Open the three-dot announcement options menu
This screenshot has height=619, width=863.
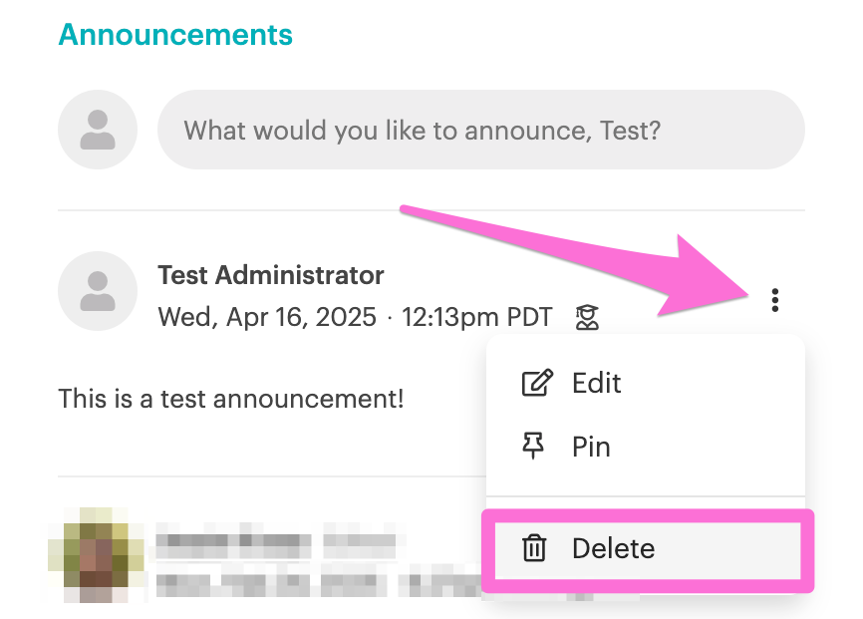point(775,299)
